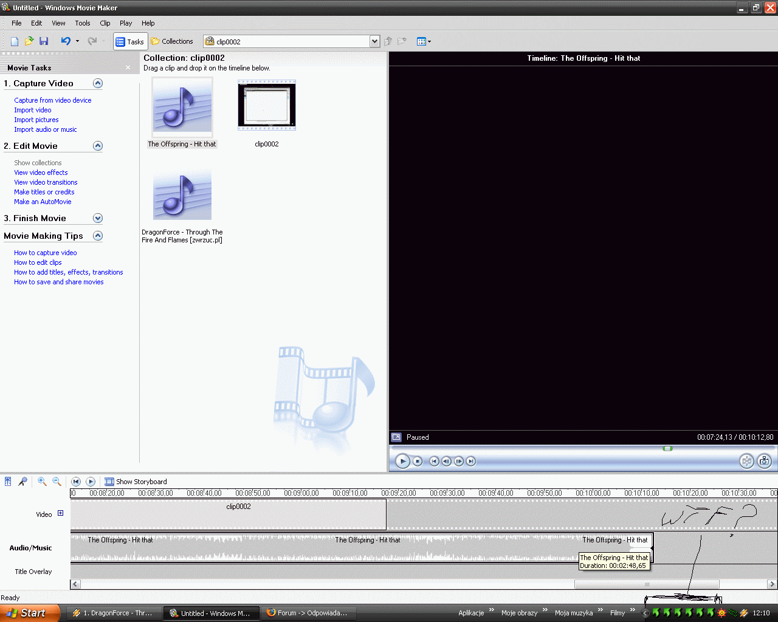Click Capture from video device link
Image resolution: width=778 pixels, height=622 pixels.
coord(53,100)
